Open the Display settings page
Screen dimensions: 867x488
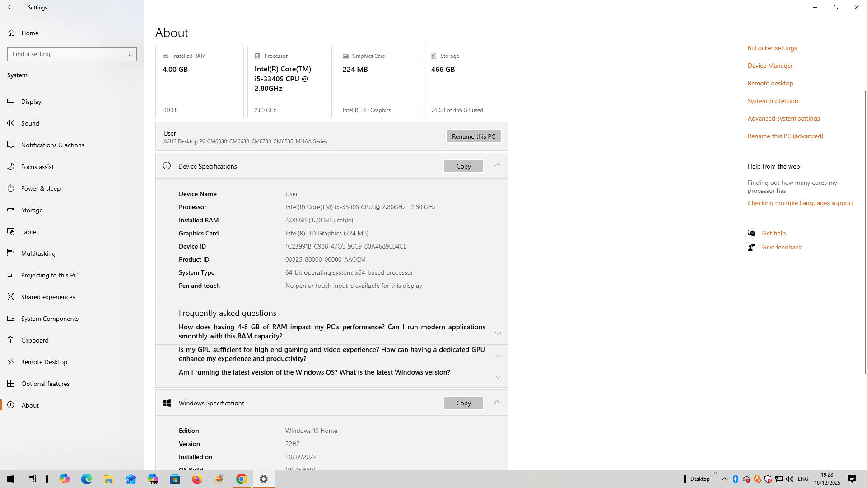[31, 102]
